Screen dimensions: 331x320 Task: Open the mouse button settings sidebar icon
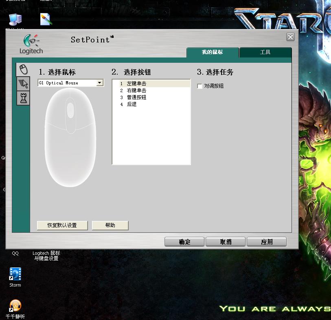(x=23, y=69)
